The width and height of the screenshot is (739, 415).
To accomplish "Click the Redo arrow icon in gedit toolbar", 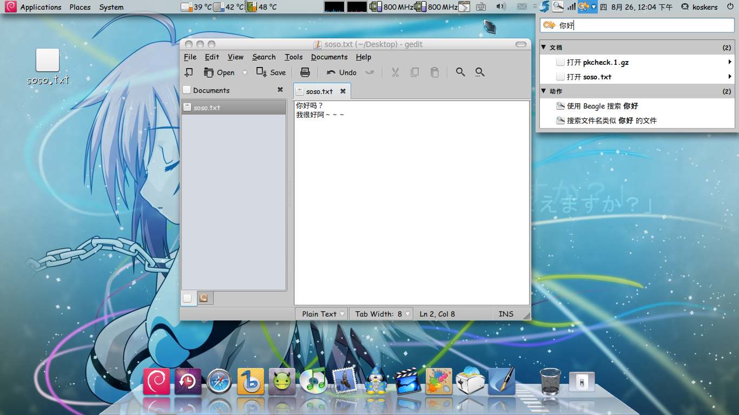I will [369, 72].
